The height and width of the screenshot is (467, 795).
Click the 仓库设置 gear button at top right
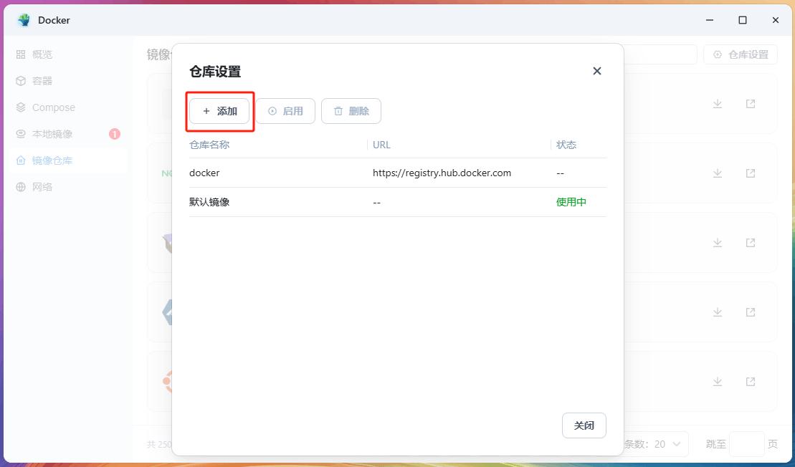click(x=741, y=54)
